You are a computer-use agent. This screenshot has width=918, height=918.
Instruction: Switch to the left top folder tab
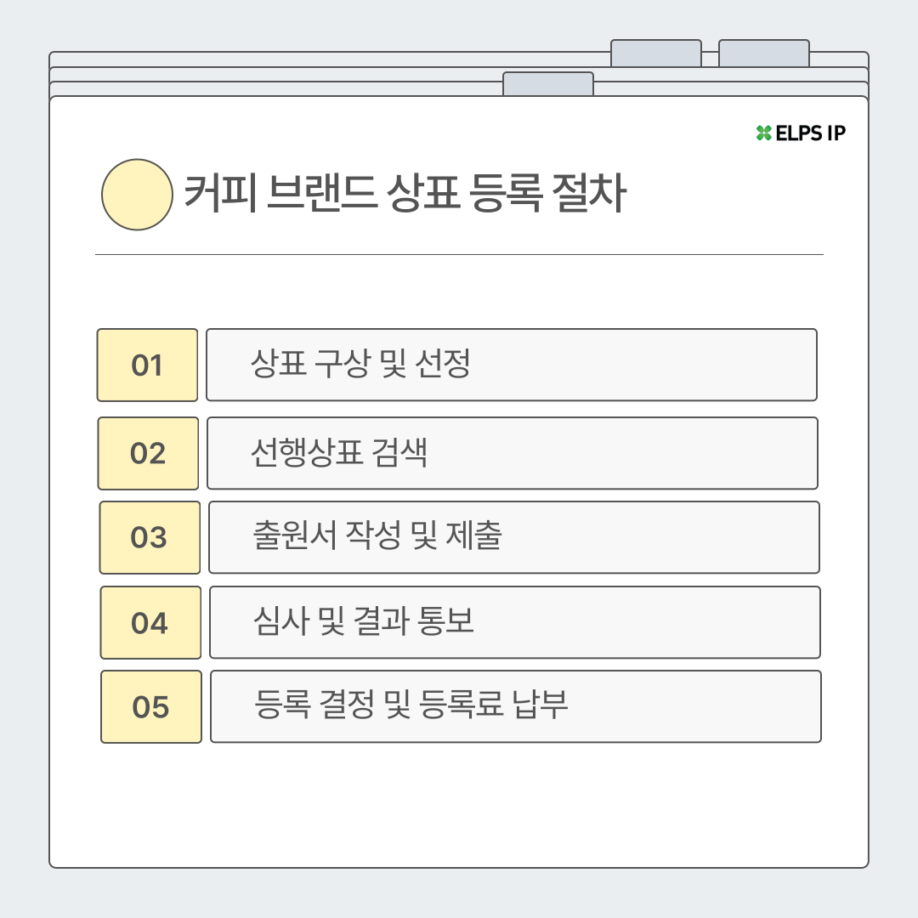(655, 54)
